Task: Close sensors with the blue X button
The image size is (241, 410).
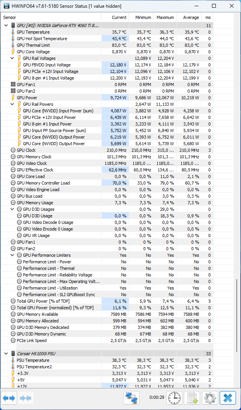Action: click(227, 398)
